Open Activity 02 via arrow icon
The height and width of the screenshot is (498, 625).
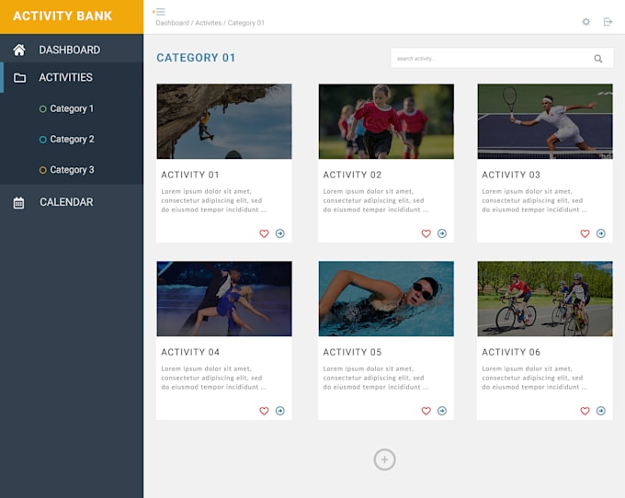click(442, 233)
